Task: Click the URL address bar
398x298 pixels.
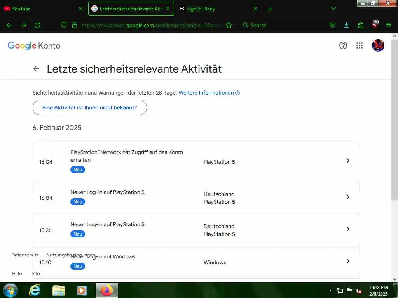Action: click(151, 25)
